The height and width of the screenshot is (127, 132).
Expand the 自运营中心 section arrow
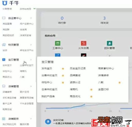(x=31, y=18)
